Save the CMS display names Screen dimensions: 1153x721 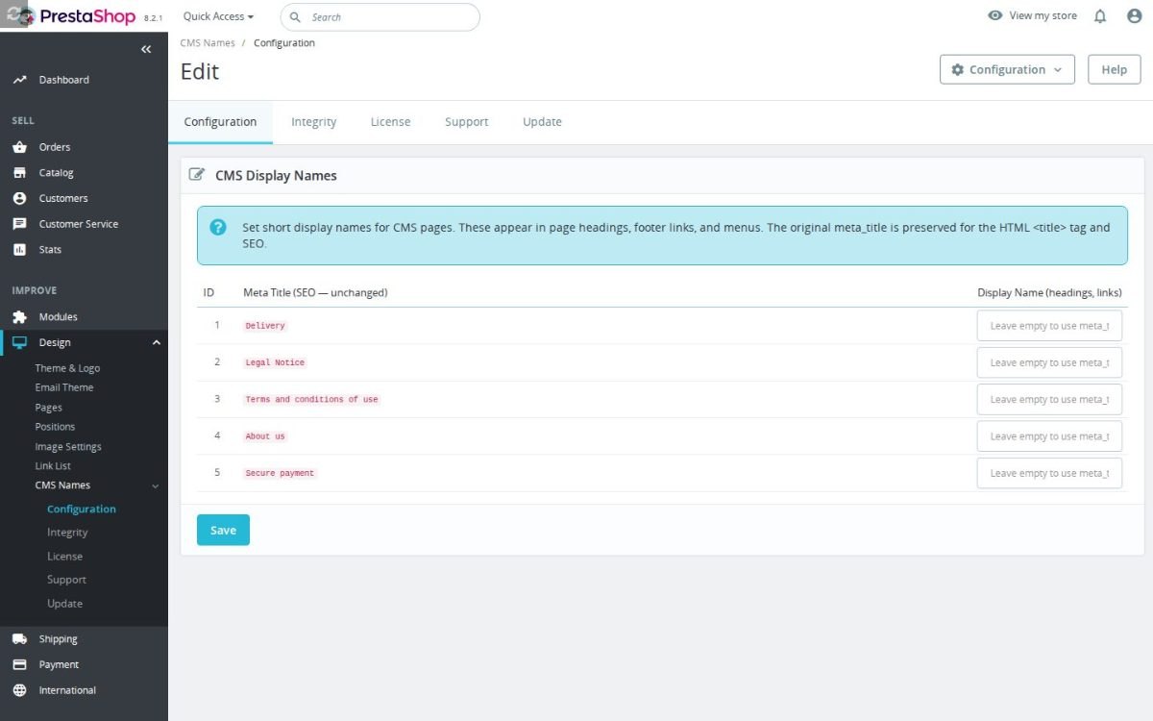pos(223,530)
